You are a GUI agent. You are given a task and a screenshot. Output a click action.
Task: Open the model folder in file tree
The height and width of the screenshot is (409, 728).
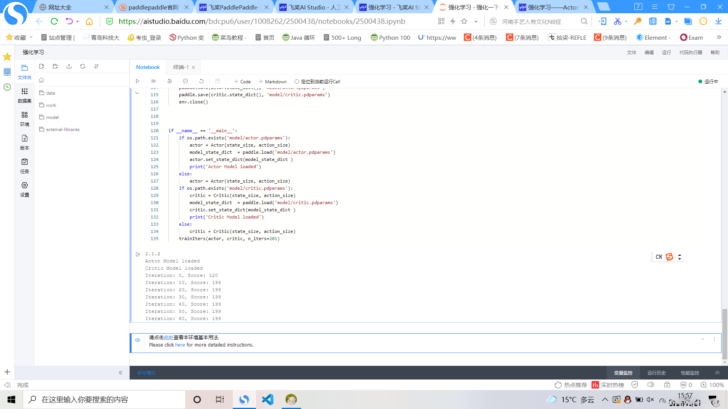tap(52, 117)
